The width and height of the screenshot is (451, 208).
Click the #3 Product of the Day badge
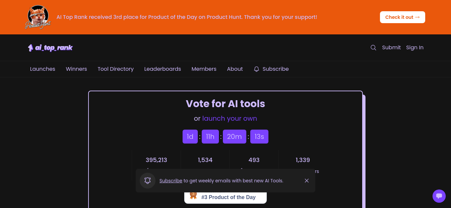tap(225, 197)
